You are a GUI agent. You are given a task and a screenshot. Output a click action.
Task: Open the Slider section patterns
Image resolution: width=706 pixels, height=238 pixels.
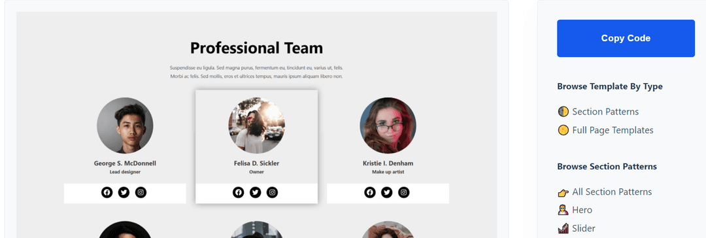577,229
